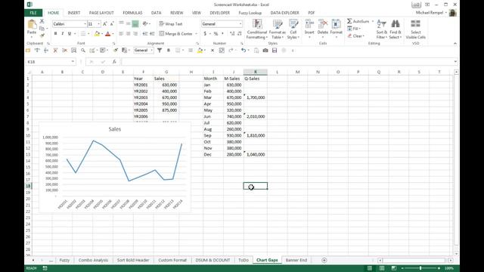
Task: Expand the formula bar
Action: point(455,62)
